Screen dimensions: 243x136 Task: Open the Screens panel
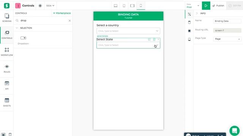(x=7, y=18)
